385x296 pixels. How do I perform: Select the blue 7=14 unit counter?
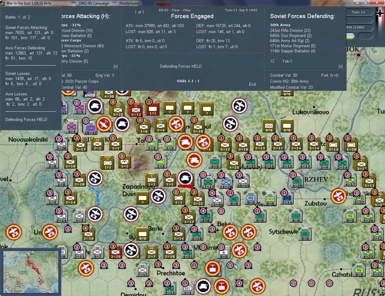(286, 198)
